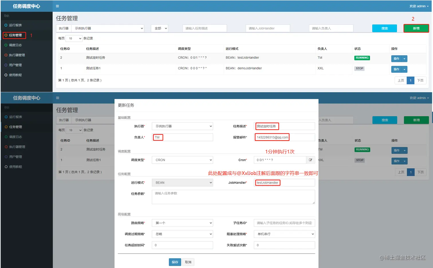This screenshot has height=268, width=433.
Task: Click the 搜索 button on the upper page
Action: [385, 28]
